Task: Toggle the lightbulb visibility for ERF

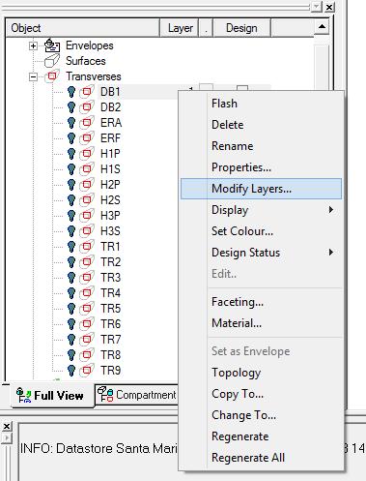Action: [71, 138]
